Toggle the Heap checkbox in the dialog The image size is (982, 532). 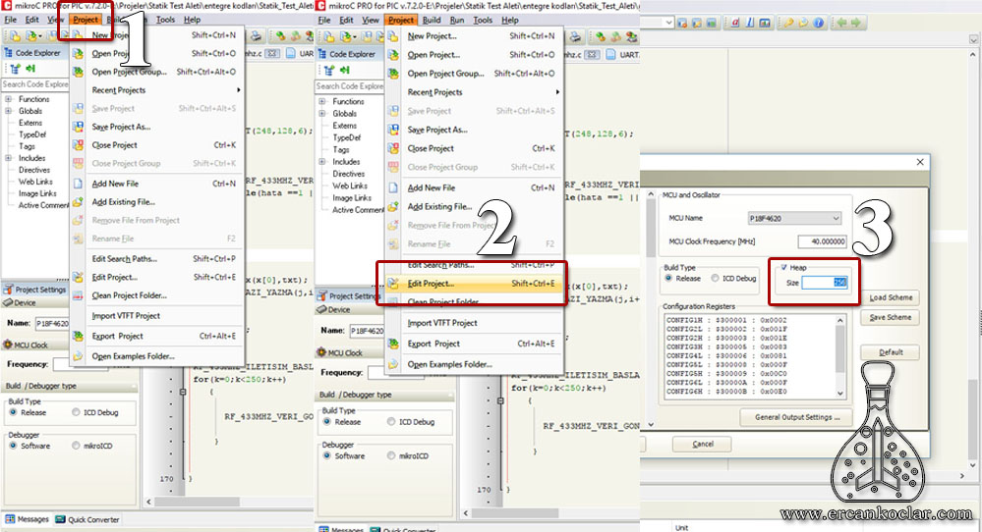[782, 268]
